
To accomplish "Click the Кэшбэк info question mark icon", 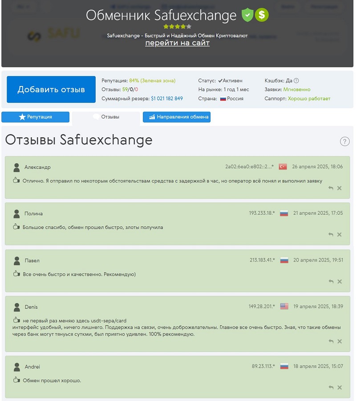I will (x=296, y=81).
